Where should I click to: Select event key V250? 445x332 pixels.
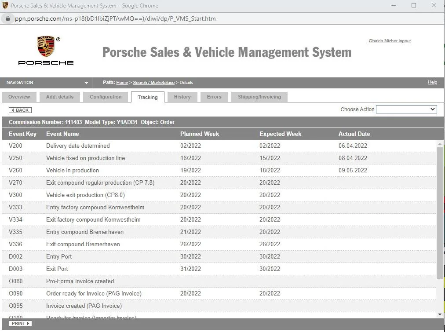pyautogui.click(x=15, y=158)
